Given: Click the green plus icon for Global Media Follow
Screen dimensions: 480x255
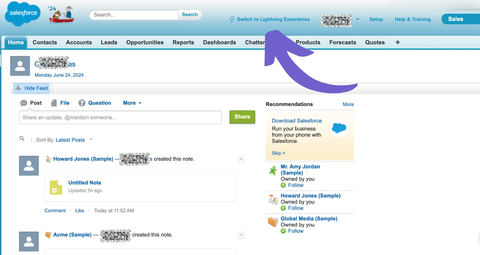Looking at the screenshot, I should [x=283, y=231].
